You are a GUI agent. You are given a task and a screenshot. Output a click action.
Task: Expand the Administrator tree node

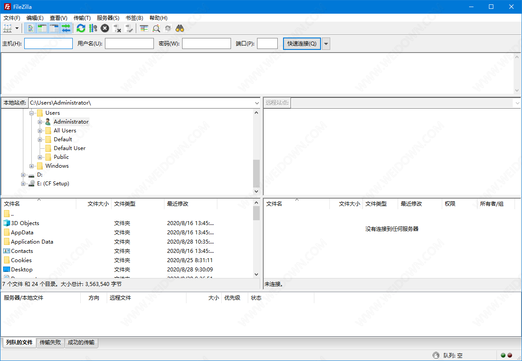[40, 122]
